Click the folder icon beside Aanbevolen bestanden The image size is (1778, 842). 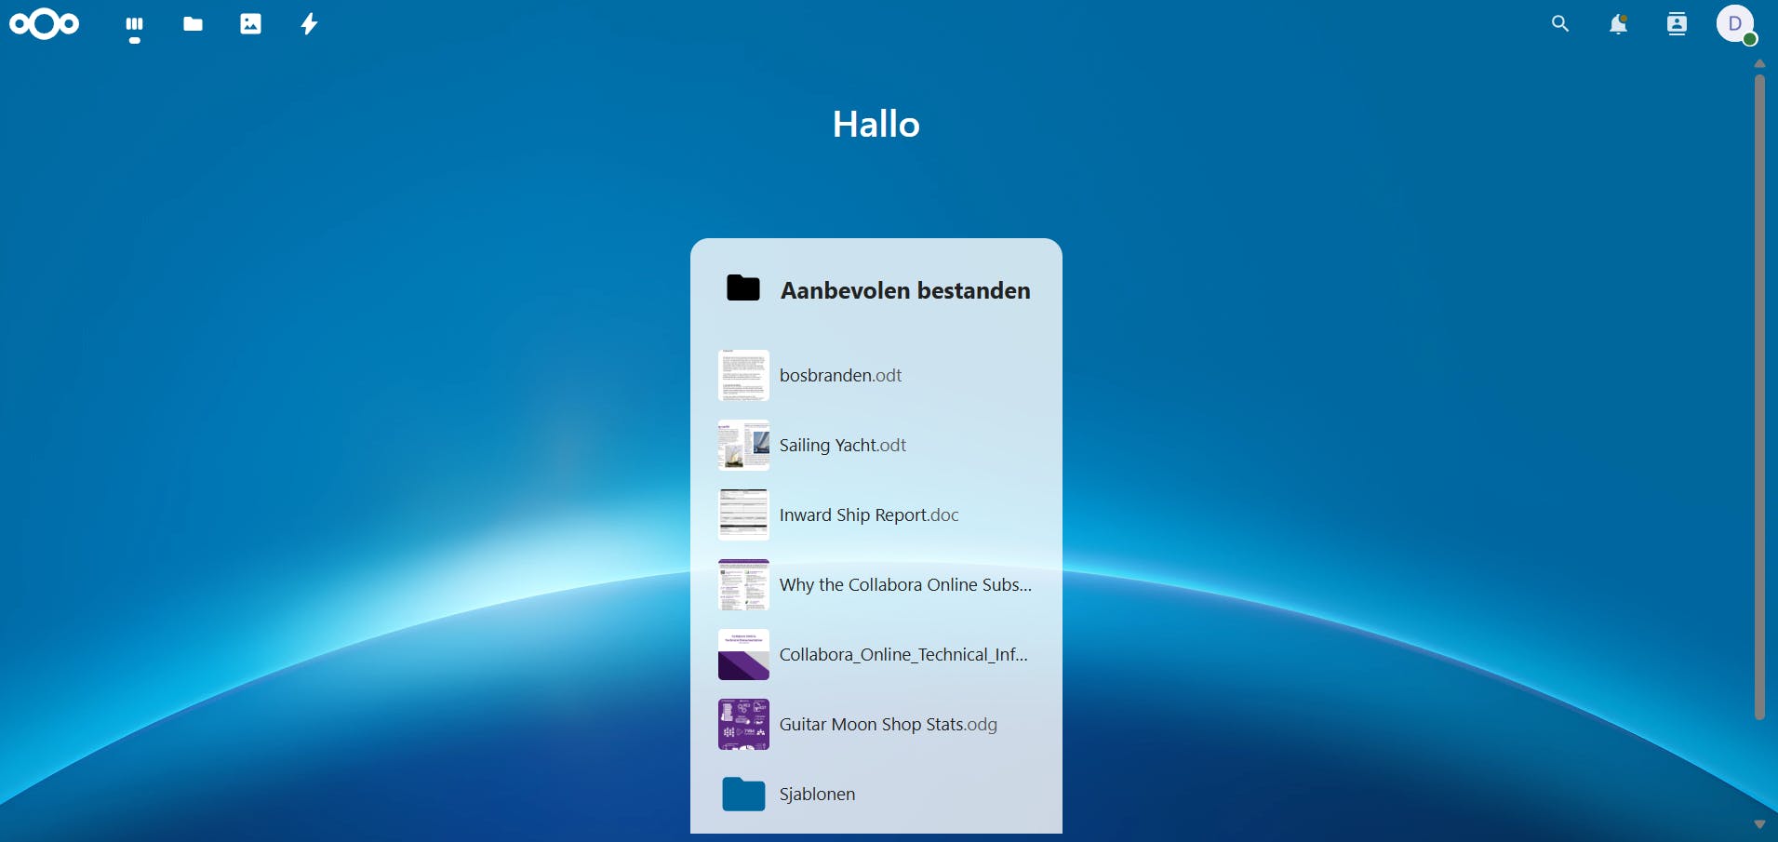[743, 288]
